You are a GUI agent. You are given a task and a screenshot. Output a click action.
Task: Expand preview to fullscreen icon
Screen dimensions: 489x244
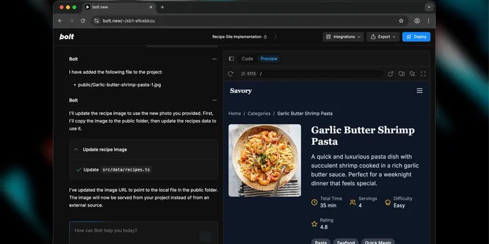423,74
